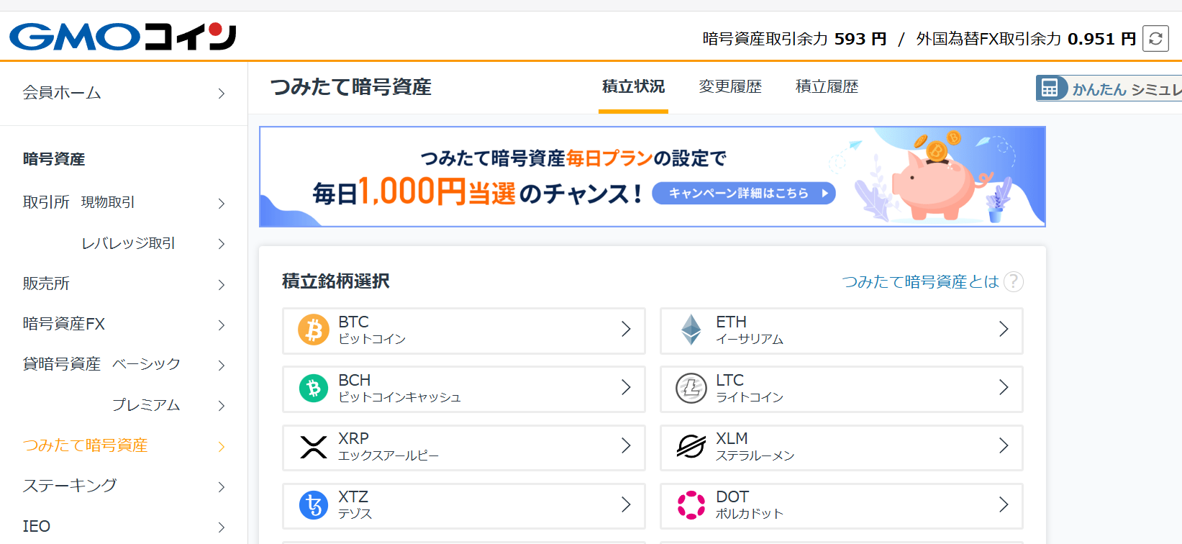Viewport: 1182px width, 544px height.
Task: Select the XTZ テゾス row
Action: 464,506
